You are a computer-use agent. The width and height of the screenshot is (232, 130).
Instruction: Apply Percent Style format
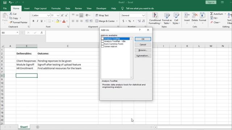click(x=130, y=21)
